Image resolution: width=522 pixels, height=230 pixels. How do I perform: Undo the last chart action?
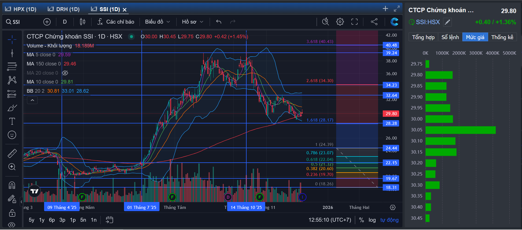click(x=219, y=22)
